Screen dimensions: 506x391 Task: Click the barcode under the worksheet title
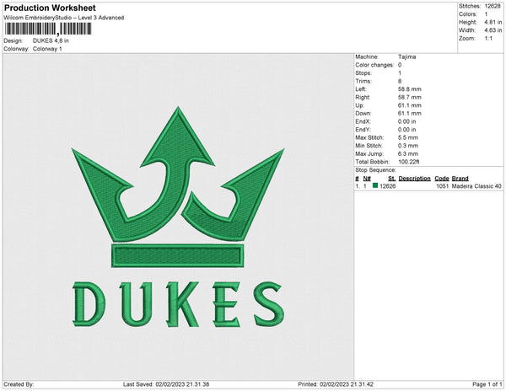[x=48, y=29]
